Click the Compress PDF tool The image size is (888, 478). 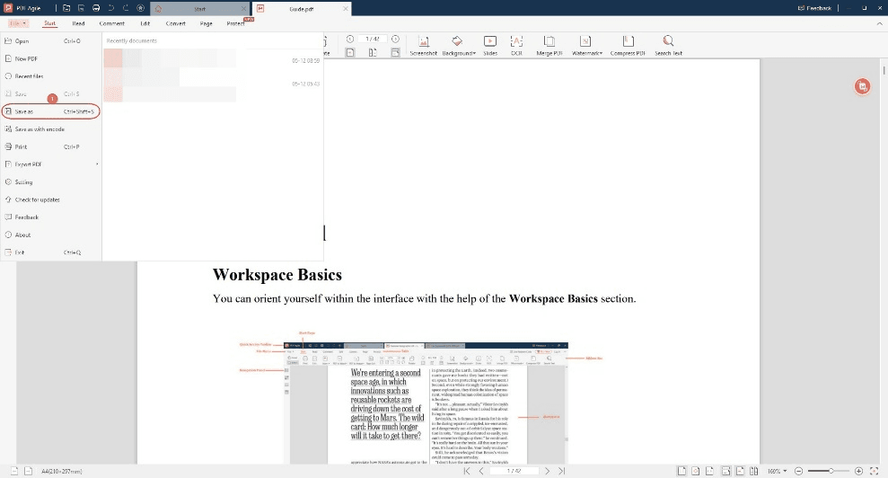pos(628,45)
